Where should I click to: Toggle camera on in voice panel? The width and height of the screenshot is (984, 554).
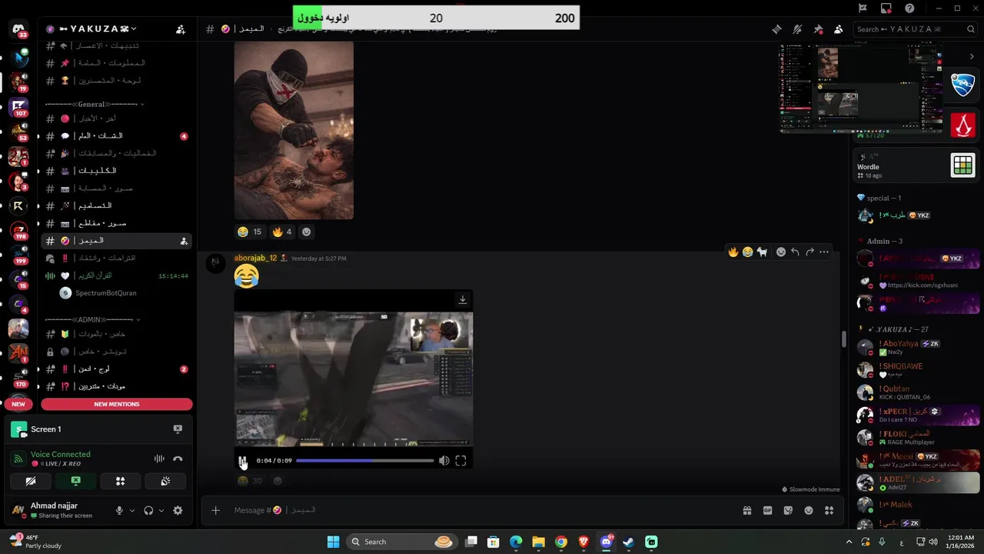click(x=30, y=481)
